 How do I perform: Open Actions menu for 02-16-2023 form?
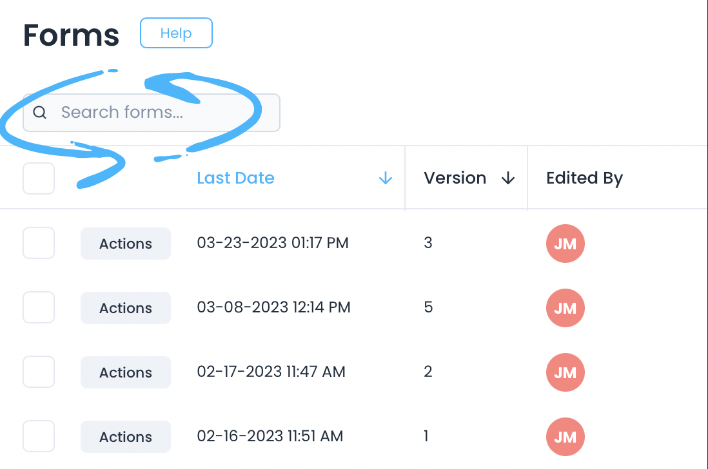[126, 437]
